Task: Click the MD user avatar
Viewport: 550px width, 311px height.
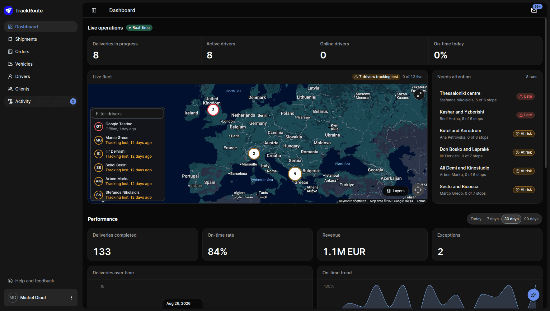Action: (13, 298)
